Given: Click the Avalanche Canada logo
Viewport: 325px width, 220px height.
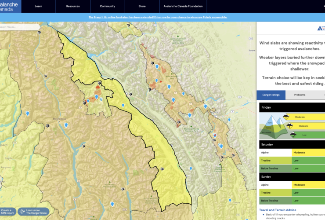Looking at the screenshot, I should coord(10,6).
